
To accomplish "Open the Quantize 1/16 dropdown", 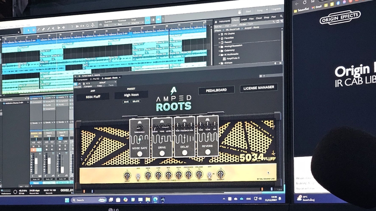I will tap(109, 25).
